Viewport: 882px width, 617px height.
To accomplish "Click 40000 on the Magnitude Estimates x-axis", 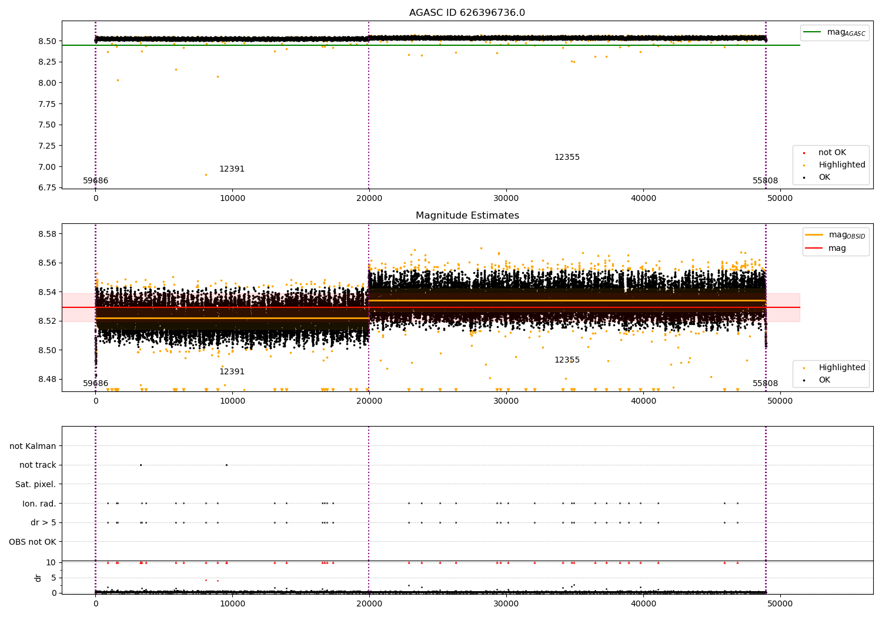I will click(643, 401).
